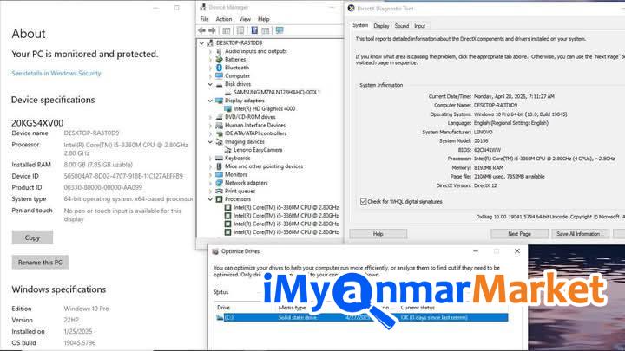Click Save All Information button
The image size is (625, 351).
pyautogui.click(x=579, y=233)
